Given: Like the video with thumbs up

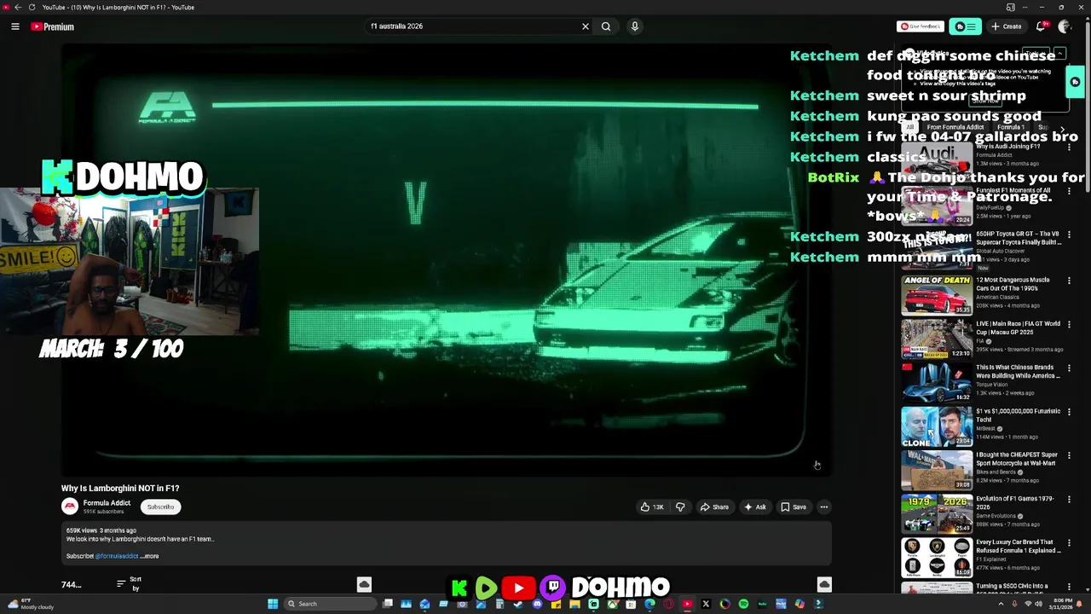Looking at the screenshot, I should [652, 507].
